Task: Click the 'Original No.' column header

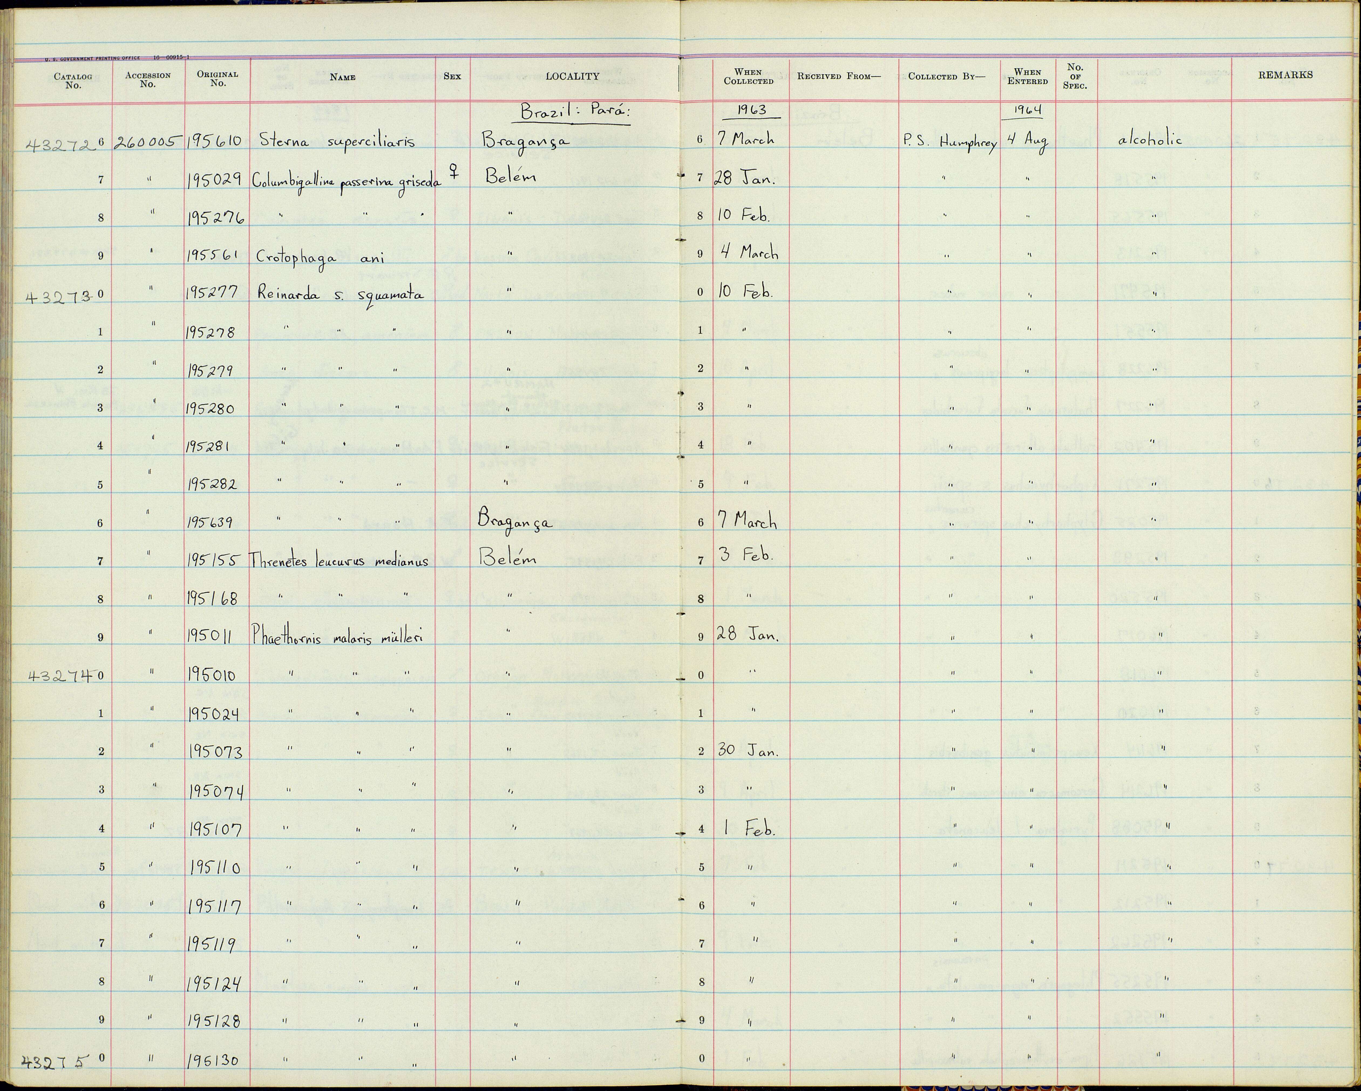Action: point(217,78)
